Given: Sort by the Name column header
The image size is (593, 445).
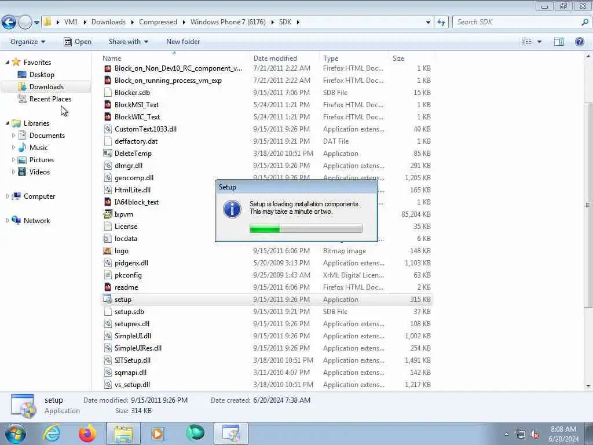Looking at the screenshot, I should point(175,59).
